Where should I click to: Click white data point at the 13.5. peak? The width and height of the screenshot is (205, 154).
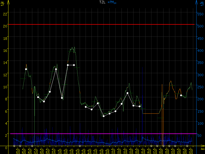click(127, 93)
